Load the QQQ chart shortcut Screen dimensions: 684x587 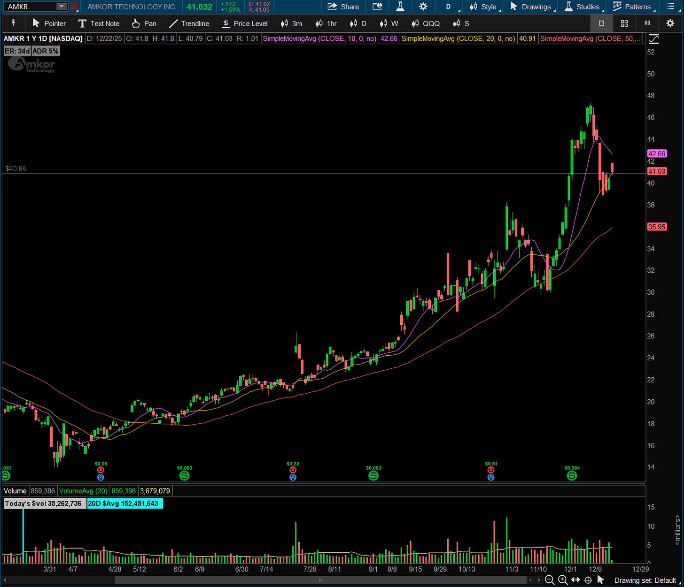[426, 23]
